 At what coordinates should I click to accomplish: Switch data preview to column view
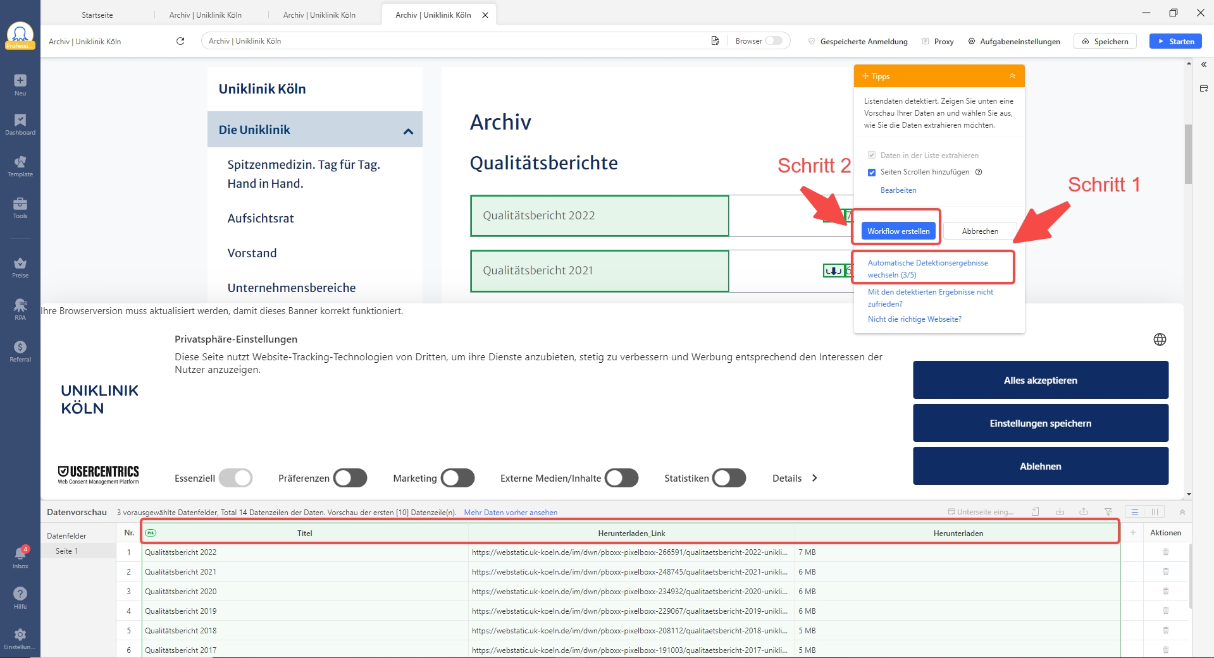tap(1155, 512)
